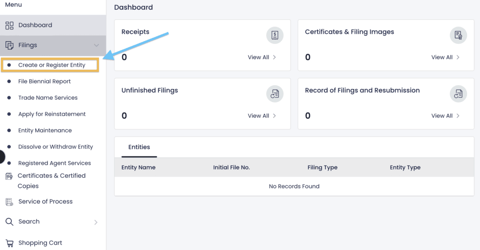The image size is (480, 250).
Task: Click the Certificates & Filing Images card icon
Action: [x=458, y=36]
